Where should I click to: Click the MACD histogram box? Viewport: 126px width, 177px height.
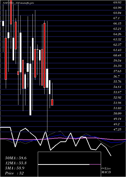(x=69, y=164)
